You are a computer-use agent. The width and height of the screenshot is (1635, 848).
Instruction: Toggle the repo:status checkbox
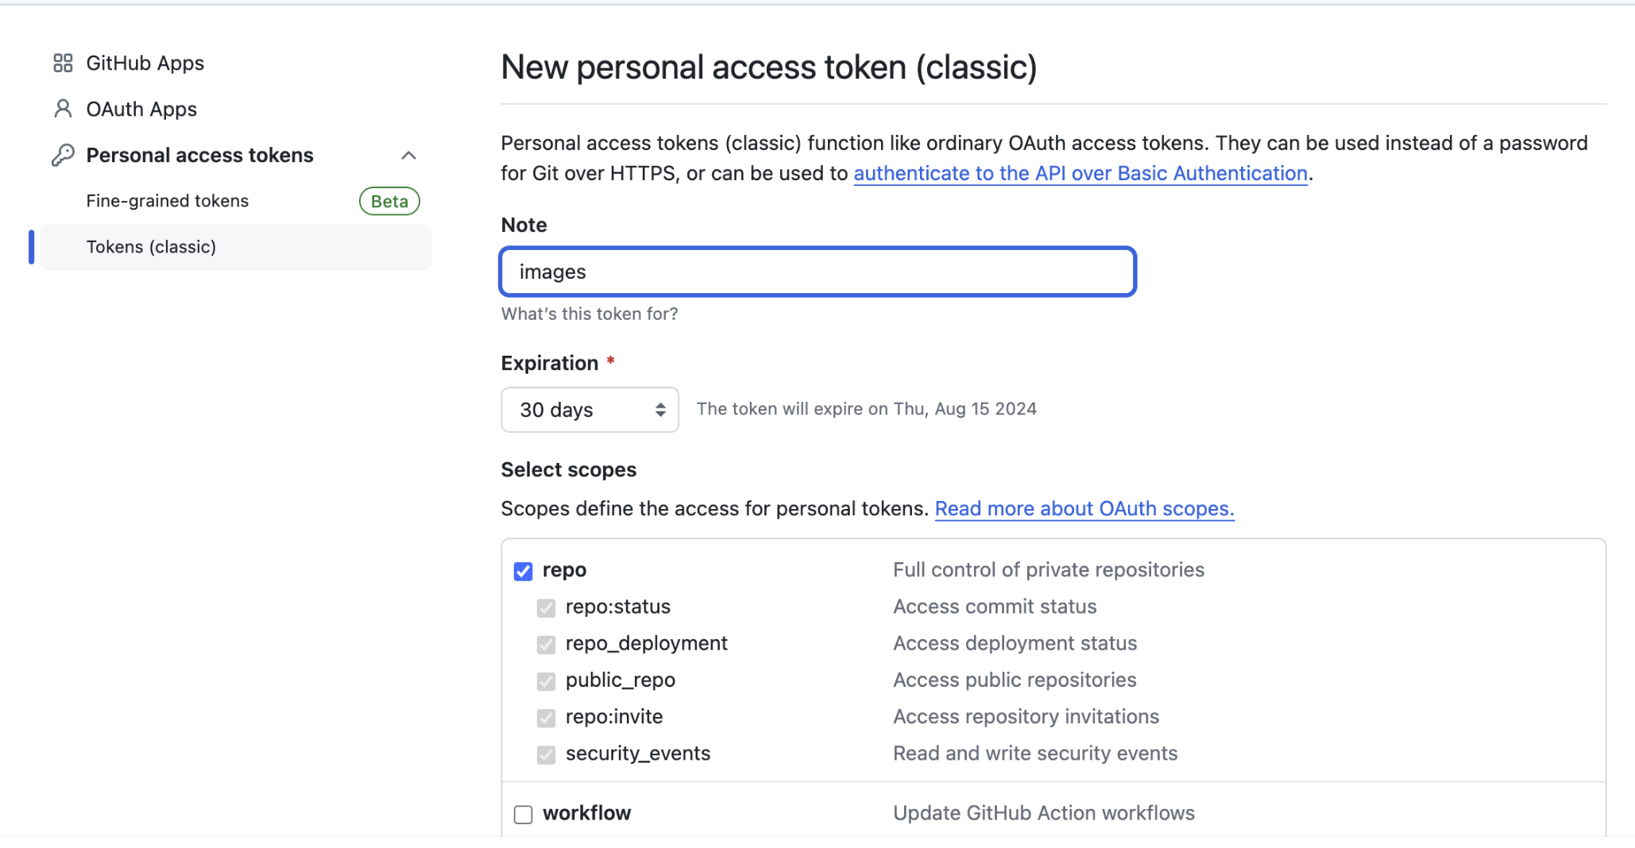tap(546, 607)
